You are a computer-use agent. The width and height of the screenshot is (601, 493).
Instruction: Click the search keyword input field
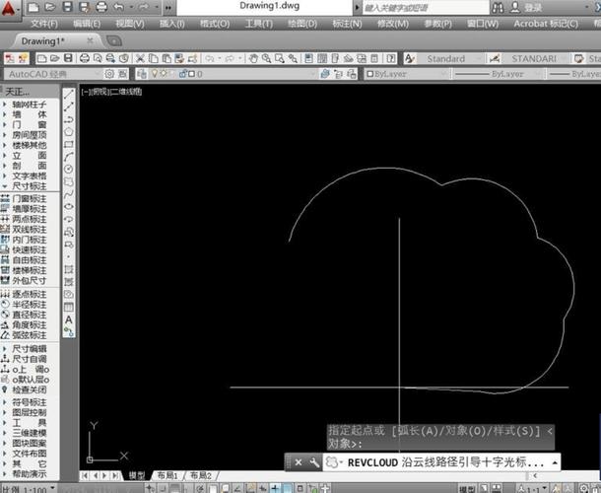click(426, 7)
